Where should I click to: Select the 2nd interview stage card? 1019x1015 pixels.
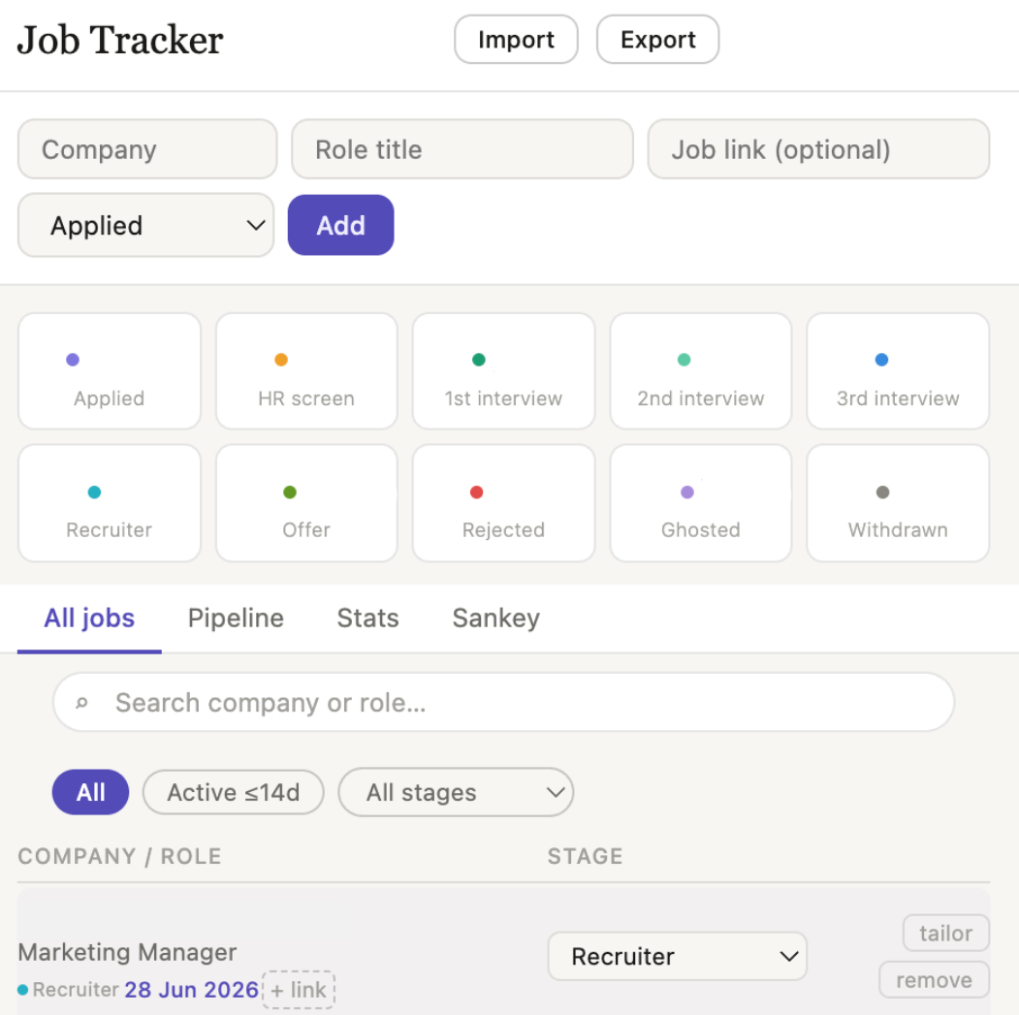[x=701, y=371]
